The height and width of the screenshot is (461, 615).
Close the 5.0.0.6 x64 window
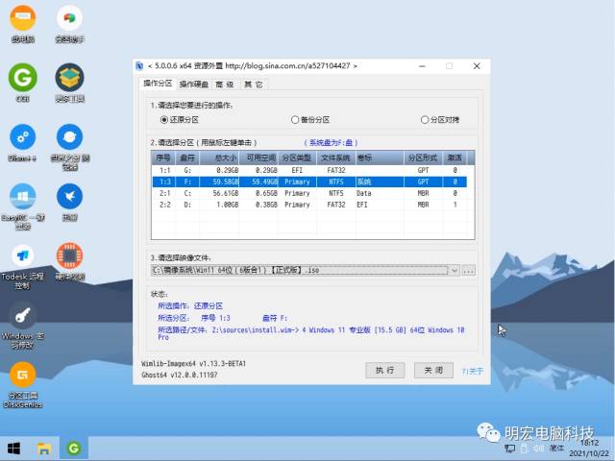pos(477,66)
